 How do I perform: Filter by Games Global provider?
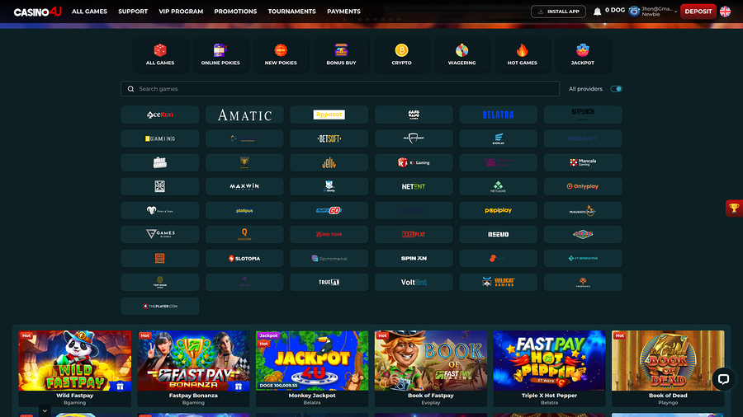tap(160, 234)
